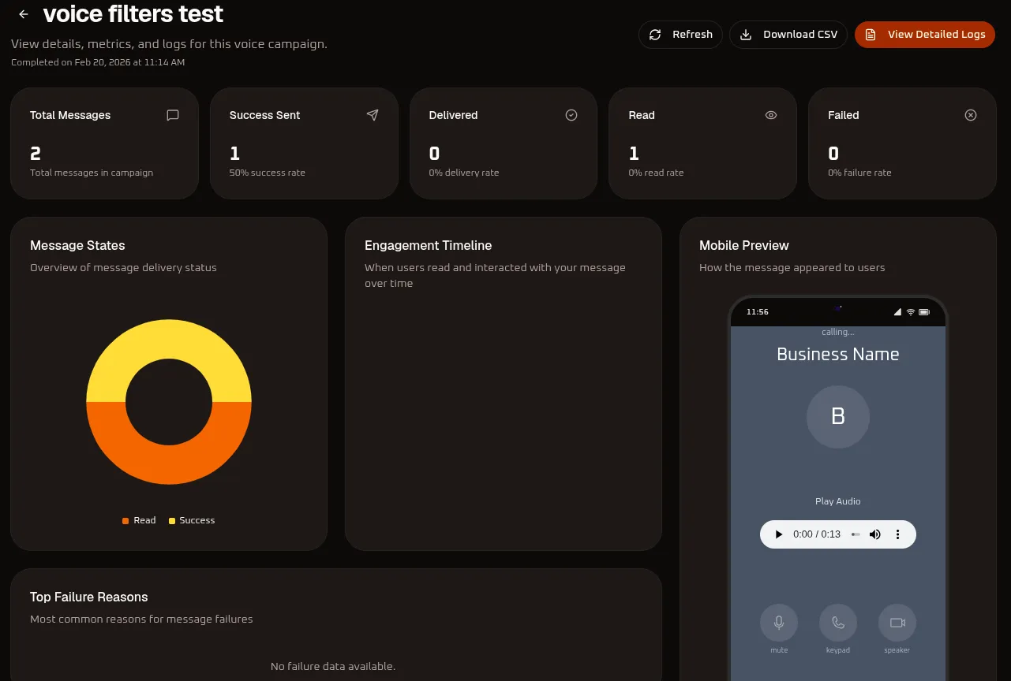Image resolution: width=1011 pixels, height=681 pixels.
Task: Click the signal strength icon in phone status bar
Action: click(897, 312)
